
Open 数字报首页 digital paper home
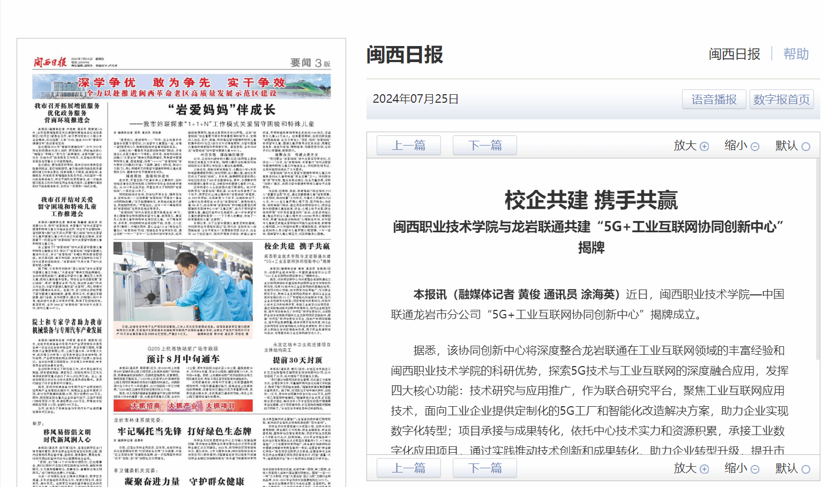tap(781, 100)
